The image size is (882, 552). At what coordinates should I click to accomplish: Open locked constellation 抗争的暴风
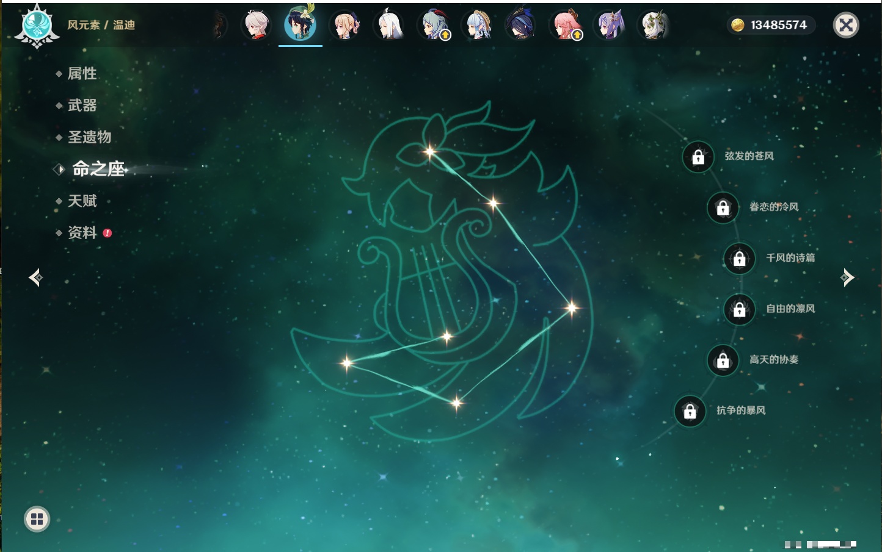pyautogui.click(x=690, y=411)
